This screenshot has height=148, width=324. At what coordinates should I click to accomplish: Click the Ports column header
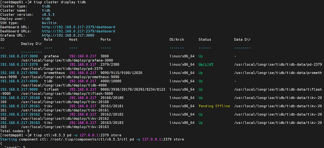(105, 40)
